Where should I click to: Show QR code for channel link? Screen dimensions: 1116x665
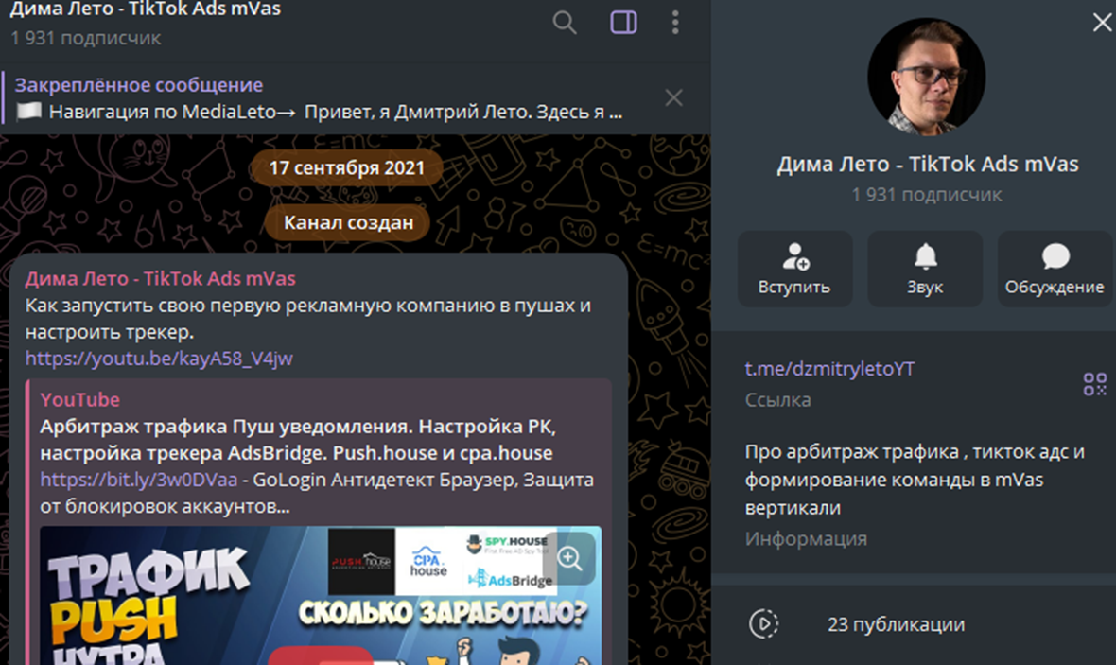(1094, 384)
